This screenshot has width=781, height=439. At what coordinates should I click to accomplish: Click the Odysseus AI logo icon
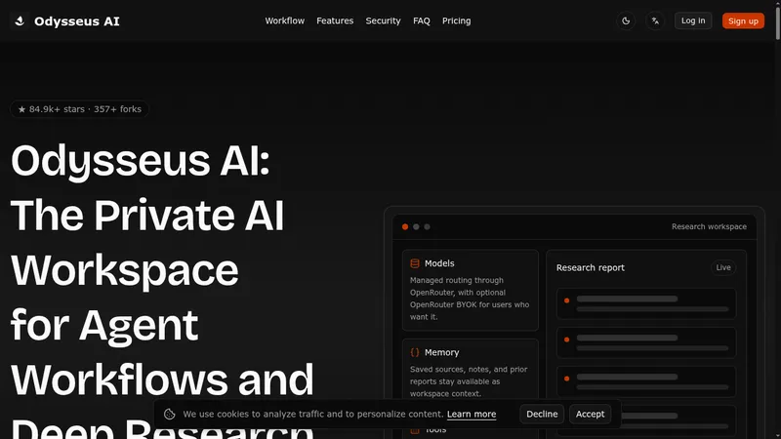tap(20, 20)
